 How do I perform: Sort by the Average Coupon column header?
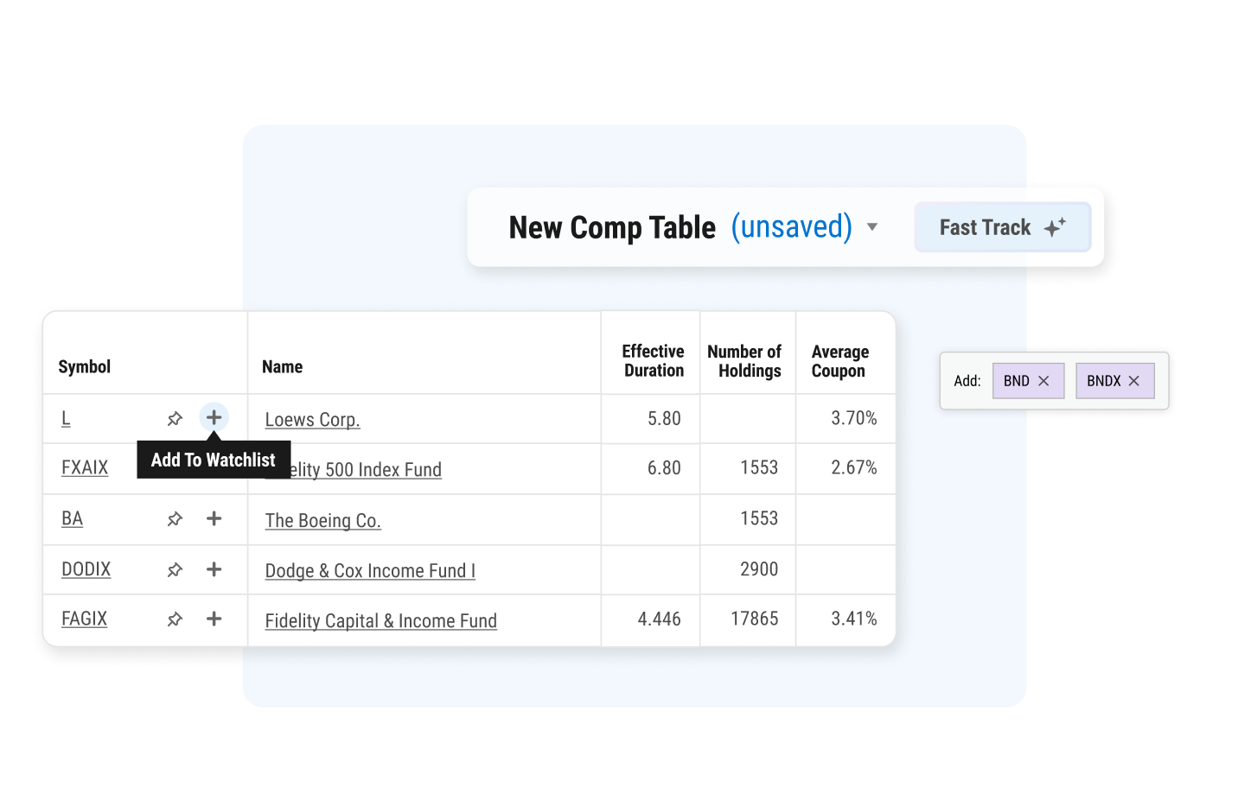click(839, 361)
